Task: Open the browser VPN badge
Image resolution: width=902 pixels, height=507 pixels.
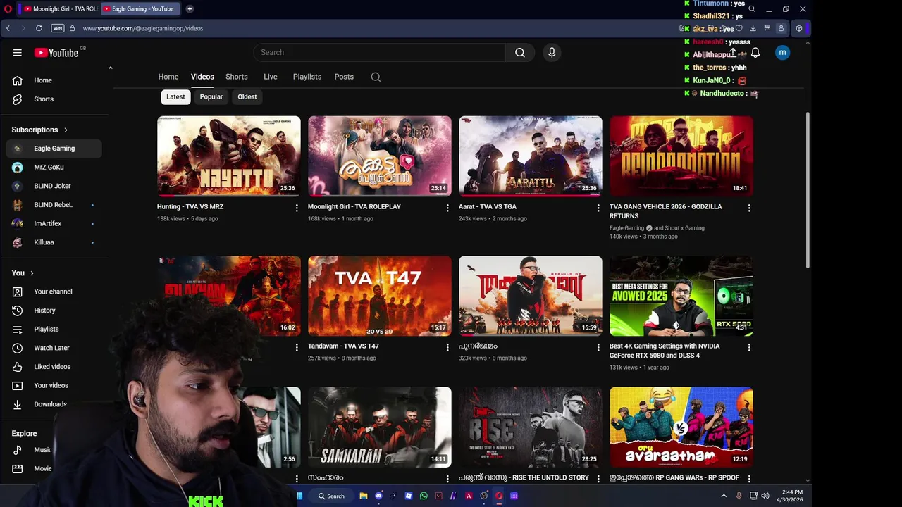Action: pyautogui.click(x=58, y=28)
